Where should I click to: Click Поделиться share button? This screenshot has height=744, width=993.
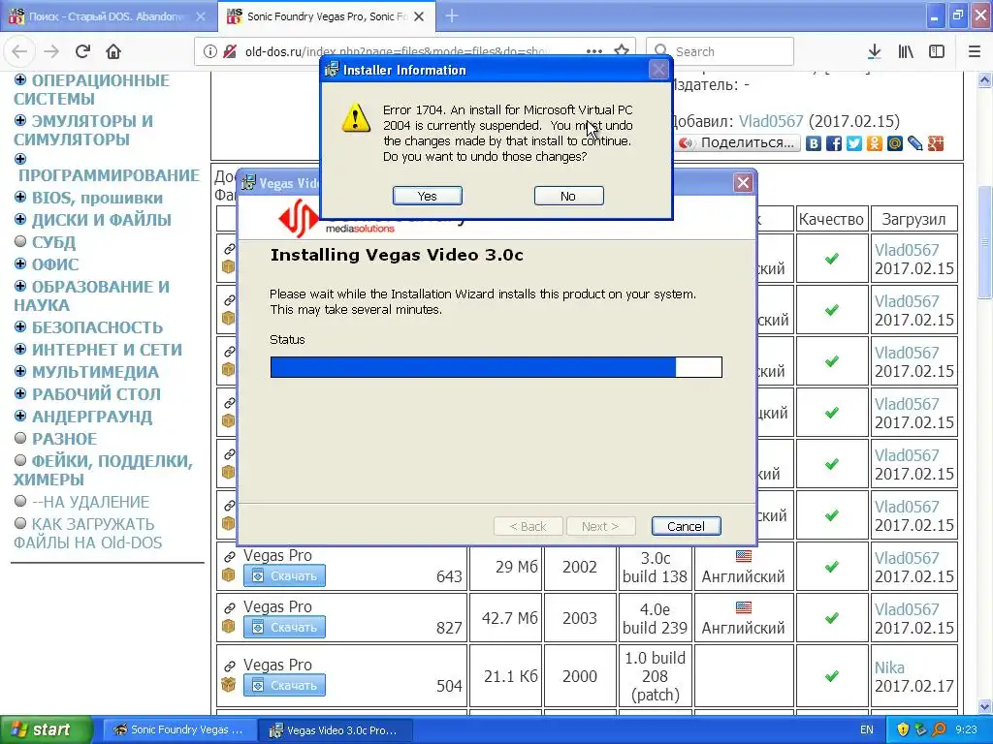coord(738,143)
